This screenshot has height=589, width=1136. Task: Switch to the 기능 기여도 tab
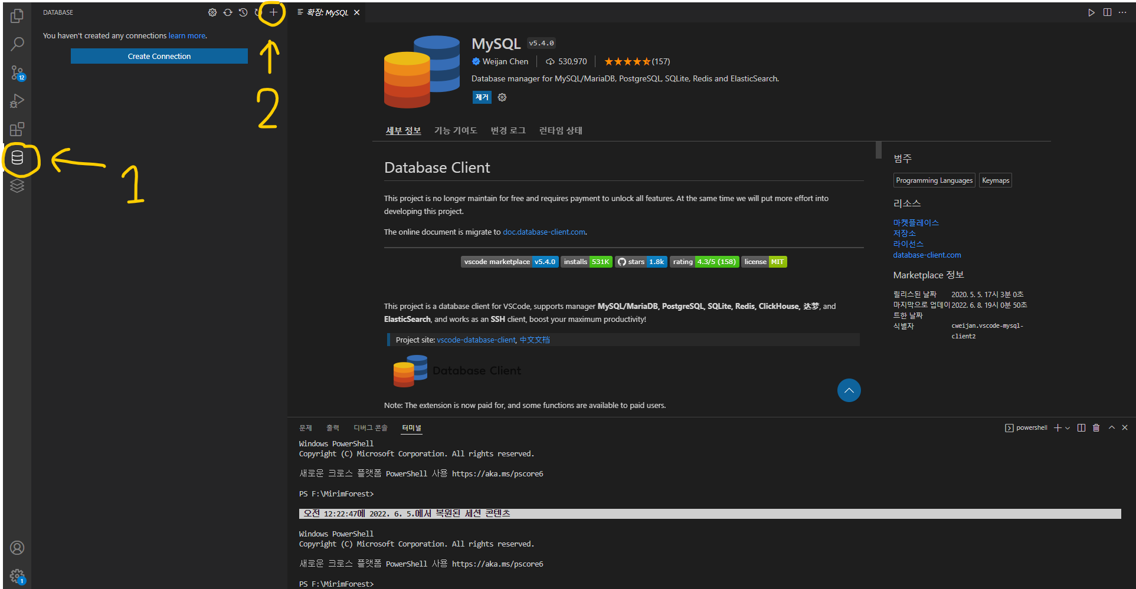(456, 130)
